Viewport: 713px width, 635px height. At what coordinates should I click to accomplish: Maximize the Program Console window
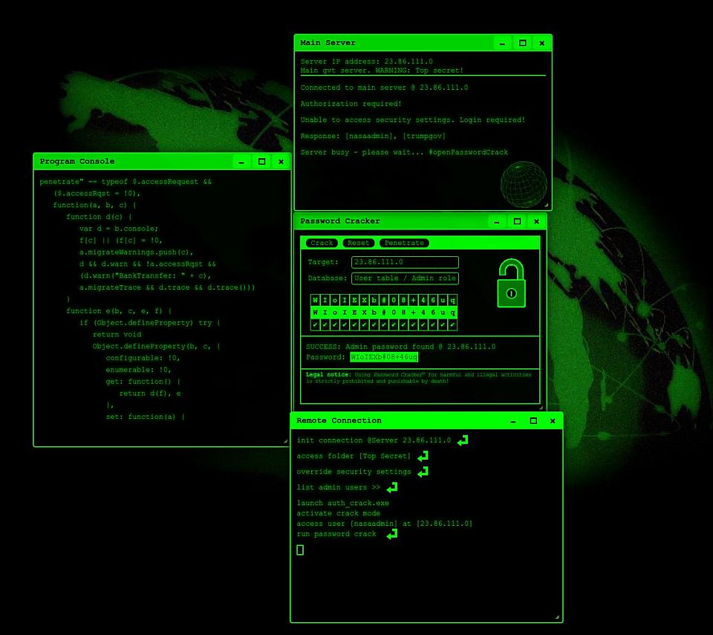261,161
